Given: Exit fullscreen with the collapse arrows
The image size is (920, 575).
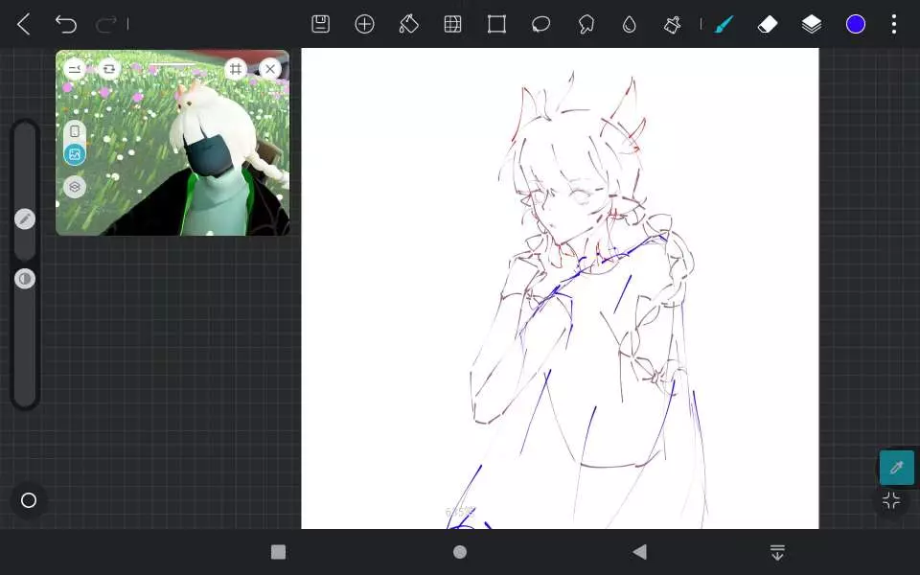Looking at the screenshot, I should click(891, 500).
